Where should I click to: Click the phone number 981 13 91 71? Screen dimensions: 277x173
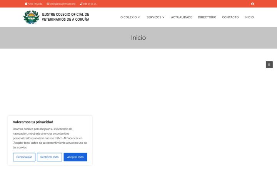coord(88,4)
